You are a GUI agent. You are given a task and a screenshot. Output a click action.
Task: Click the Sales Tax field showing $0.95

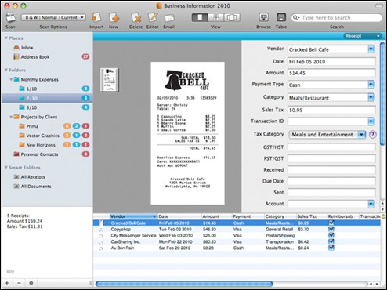point(331,110)
